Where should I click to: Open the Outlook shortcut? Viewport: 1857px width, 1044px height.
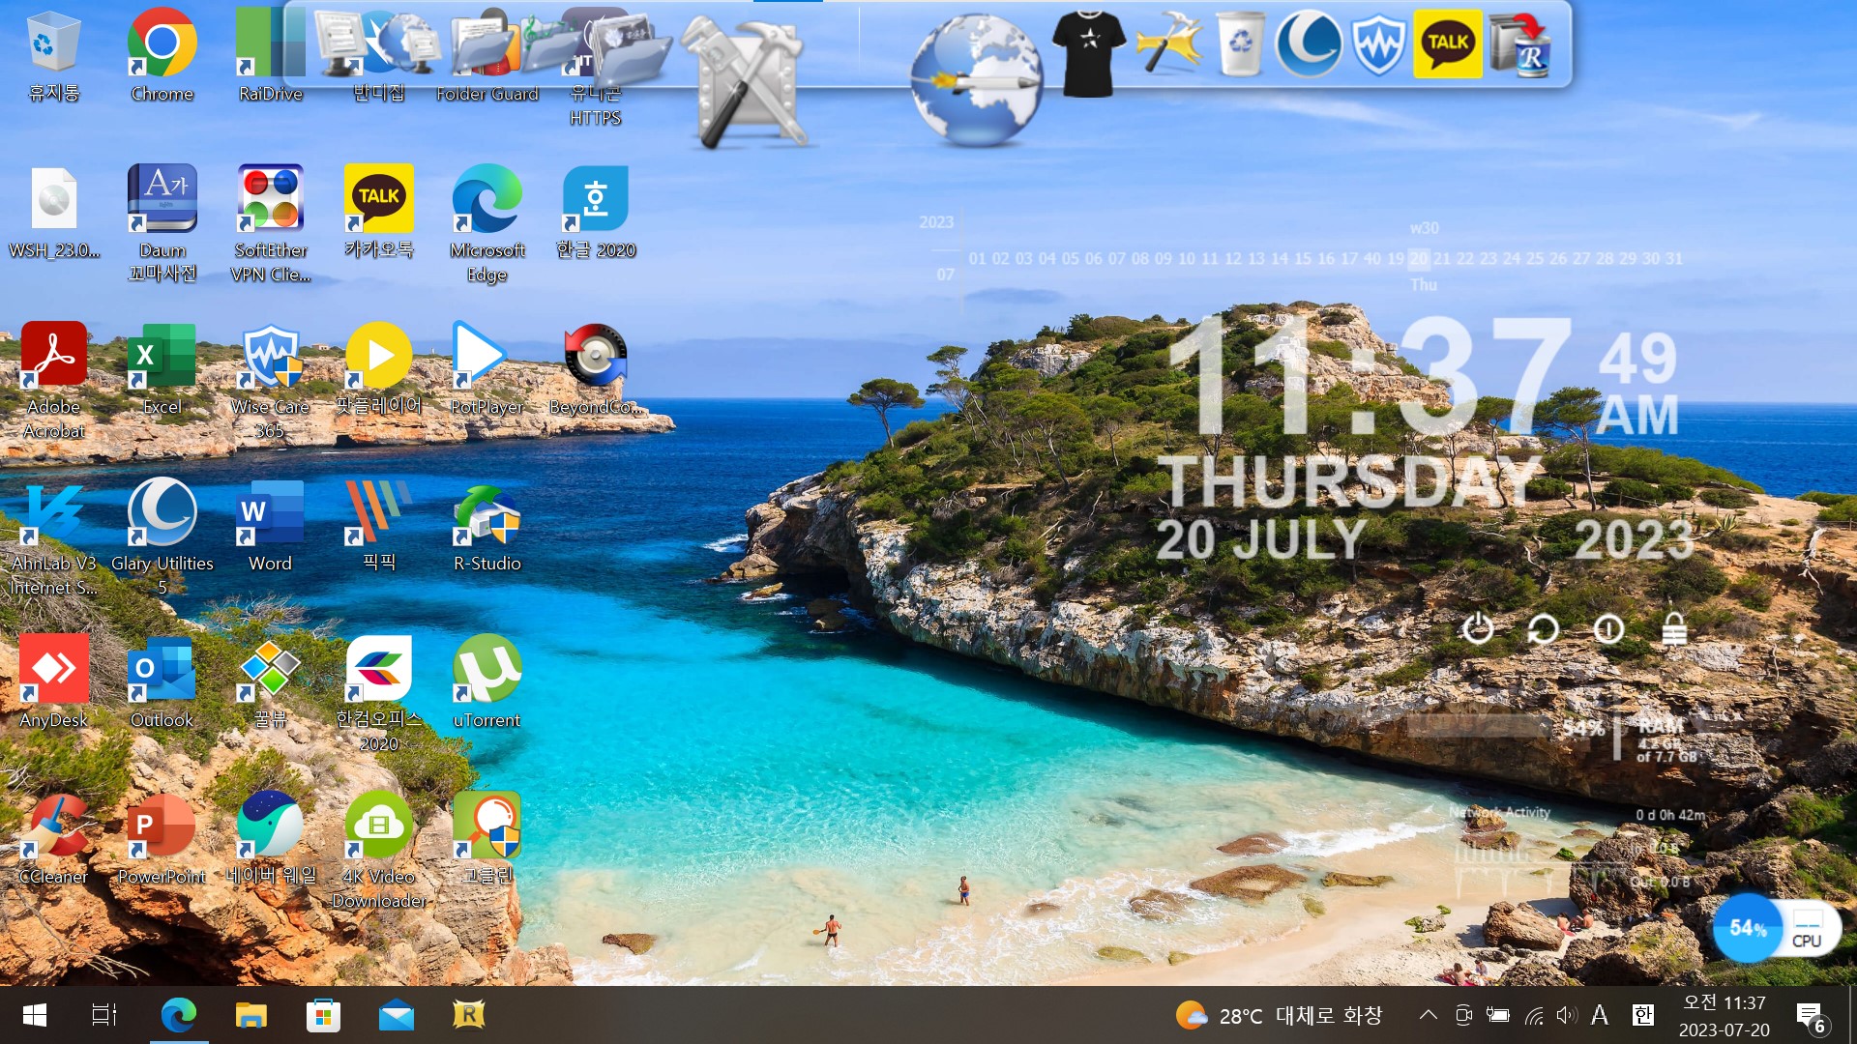click(162, 681)
